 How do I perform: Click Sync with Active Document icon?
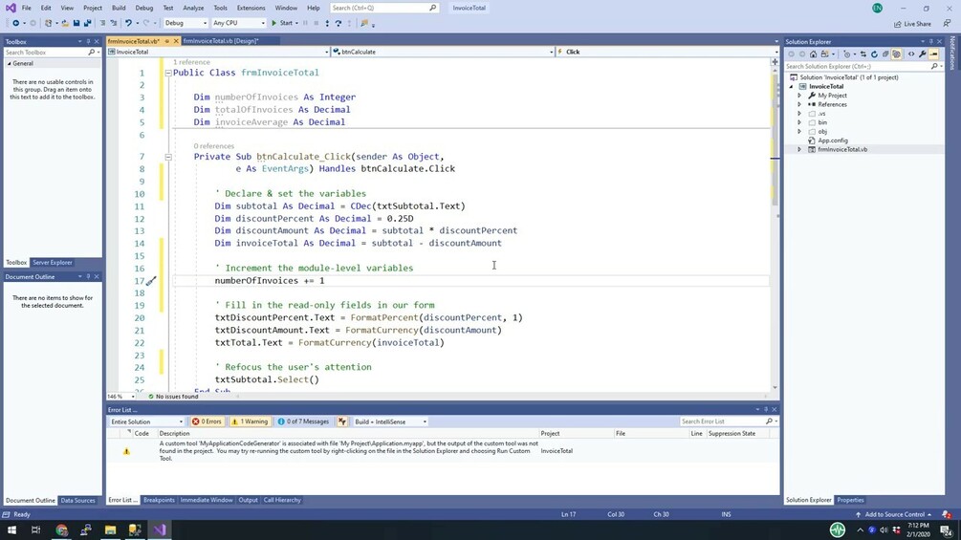[863, 54]
